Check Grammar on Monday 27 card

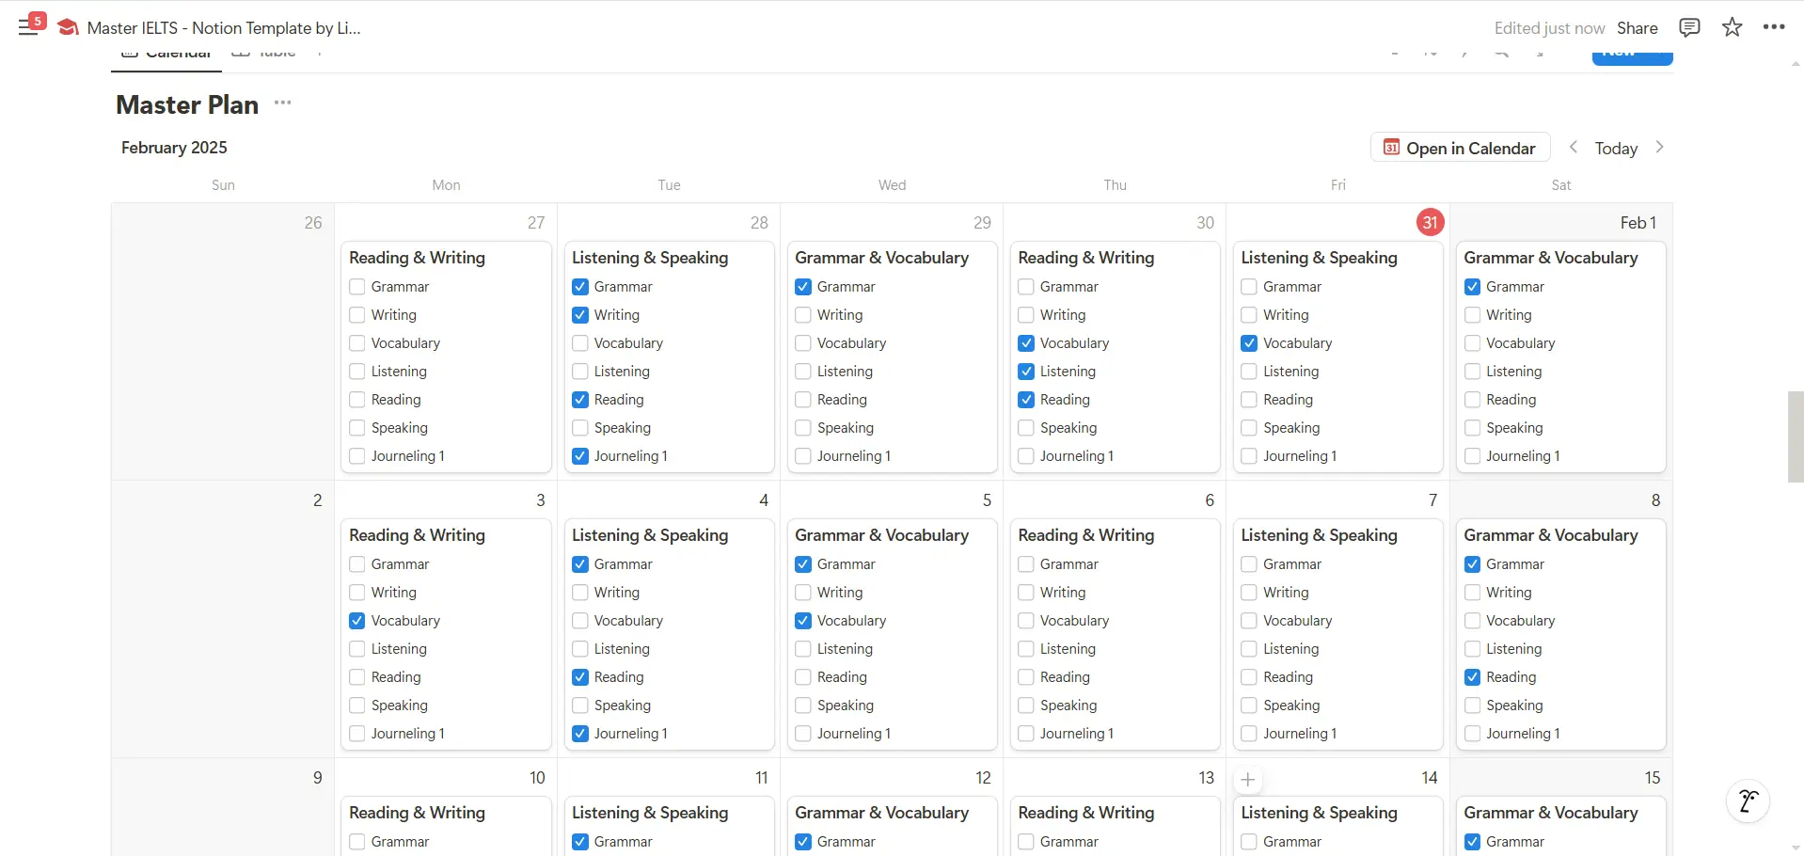[357, 287]
